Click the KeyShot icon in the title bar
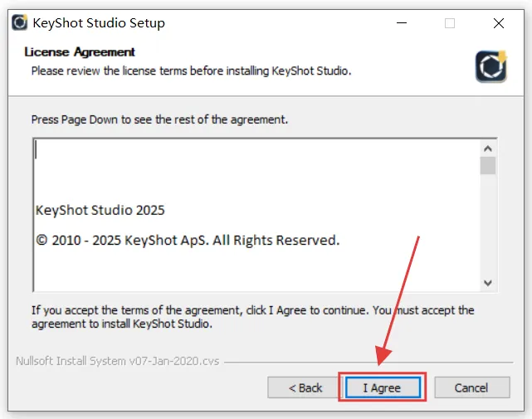This screenshot has width=532, height=419. [x=18, y=23]
